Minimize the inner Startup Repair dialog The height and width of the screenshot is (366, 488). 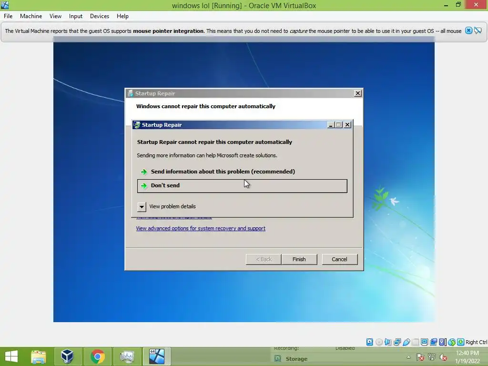coord(331,125)
